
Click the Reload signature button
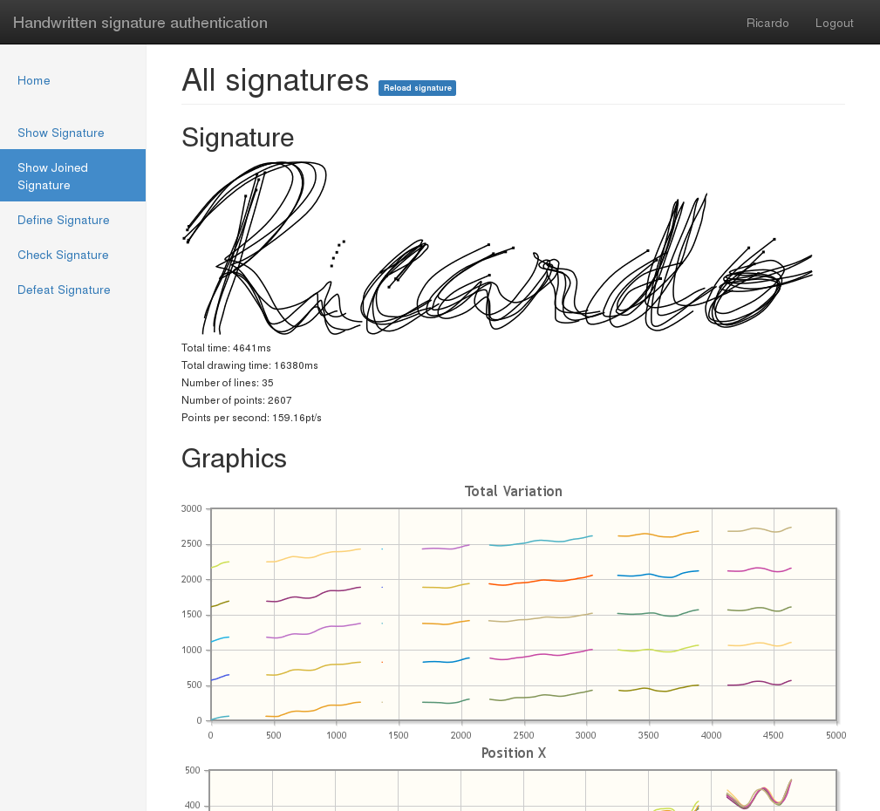417,88
